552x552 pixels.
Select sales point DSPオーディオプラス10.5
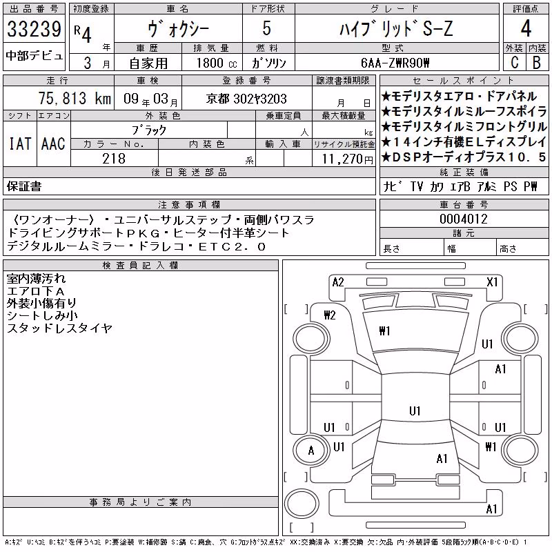464,157
